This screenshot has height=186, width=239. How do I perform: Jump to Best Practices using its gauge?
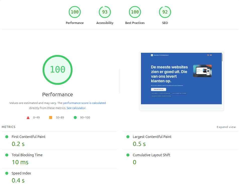coord(135,12)
